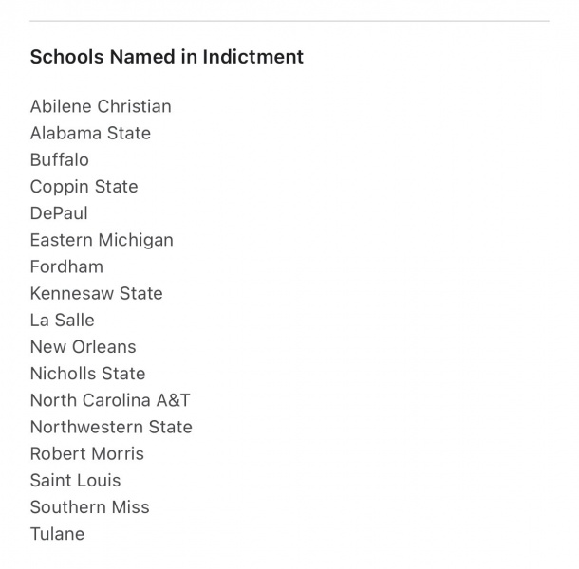Click Southern Miss in the list

point(89,506)
